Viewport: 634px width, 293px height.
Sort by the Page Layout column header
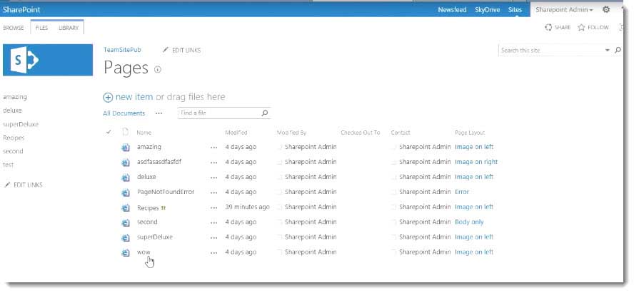point(470,133)
